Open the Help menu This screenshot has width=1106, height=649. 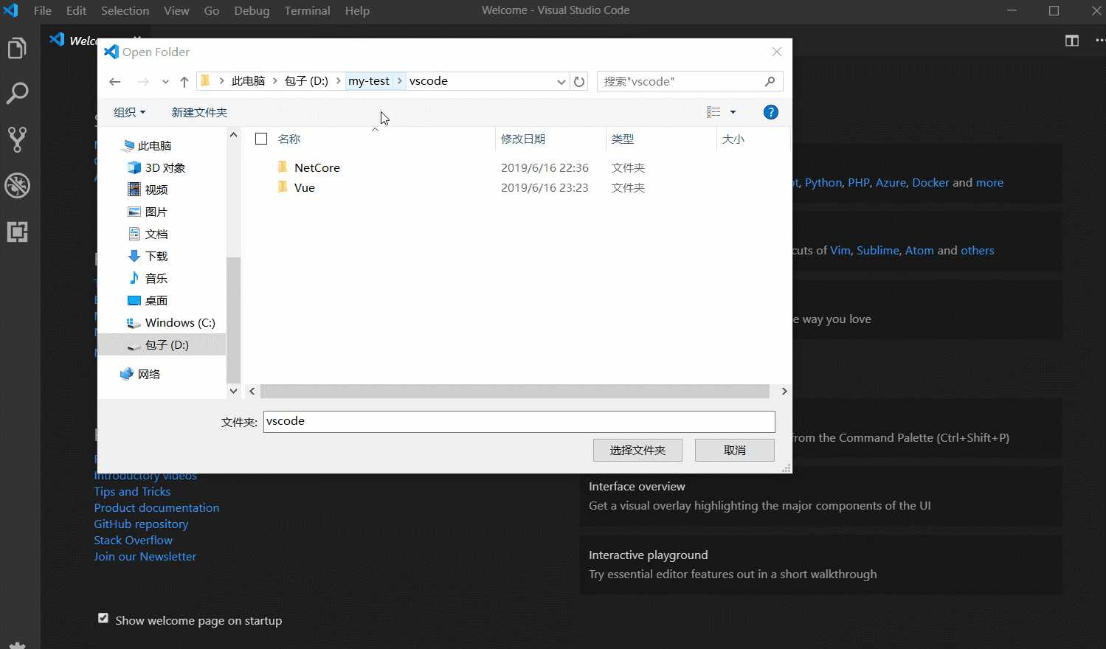point(357,10)
